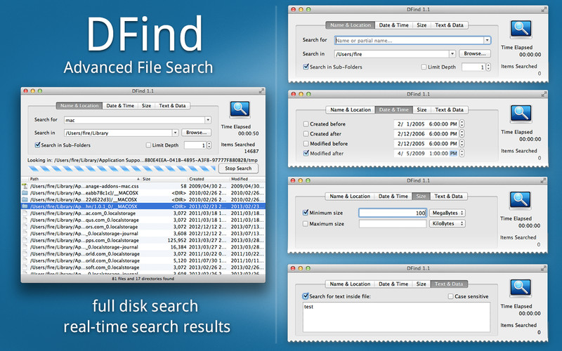Enable the Maximum size checkbox
The height and width of the screenshot is (351, 562).
(306, 224)
